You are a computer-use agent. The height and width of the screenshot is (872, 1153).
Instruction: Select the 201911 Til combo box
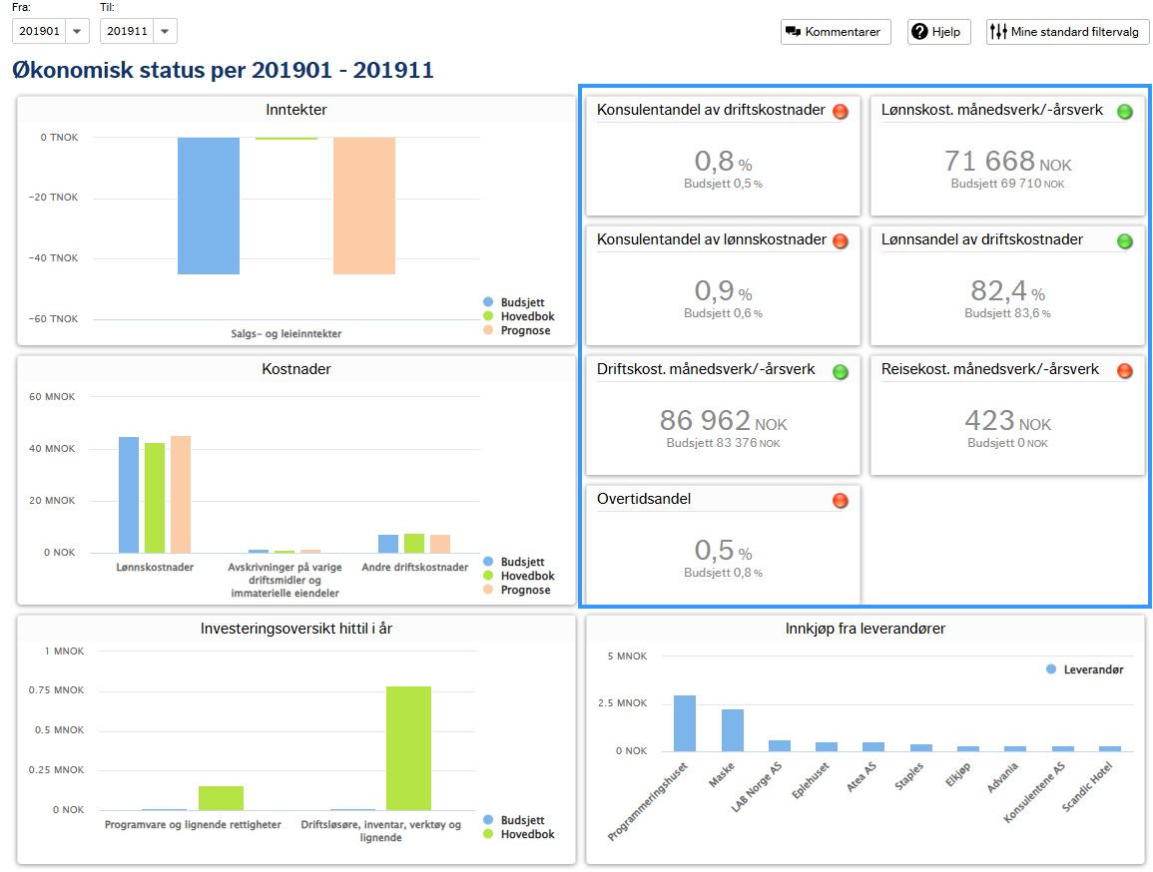(138, 32)
